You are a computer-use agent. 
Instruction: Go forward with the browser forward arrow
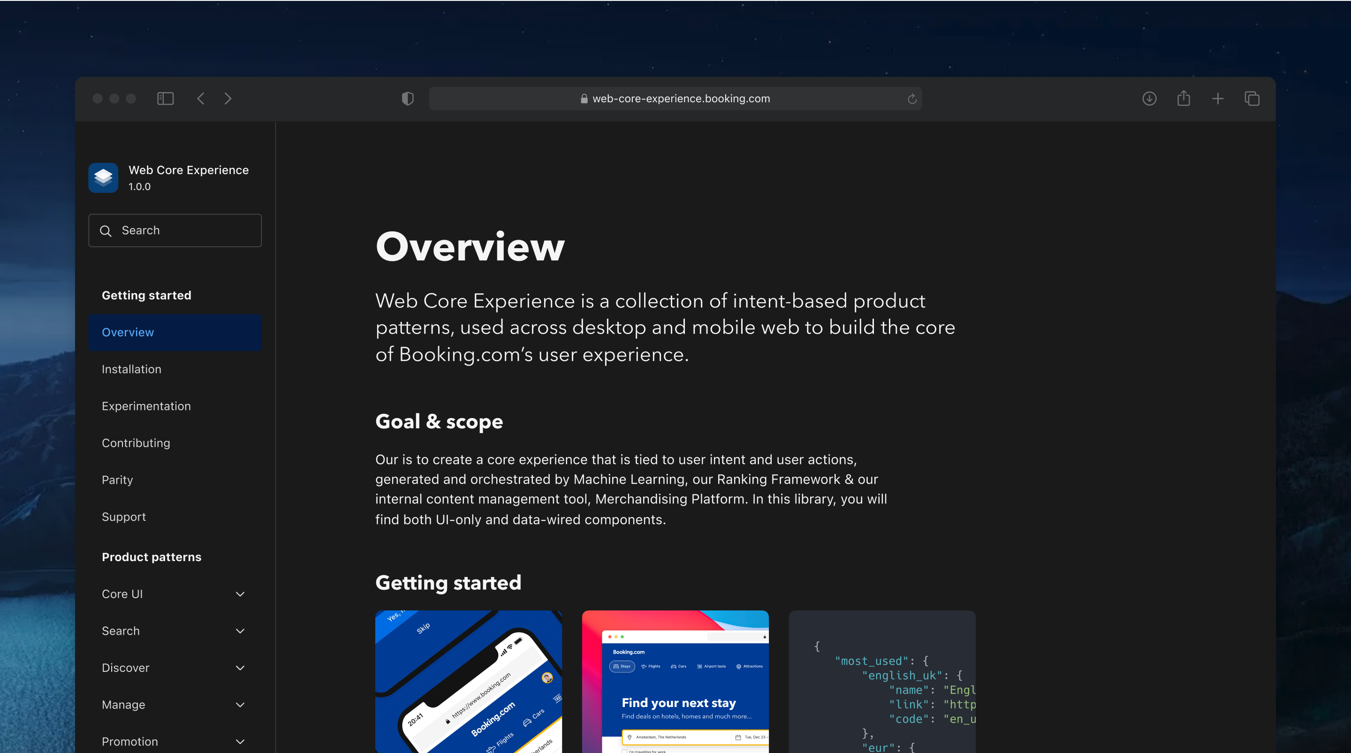point(228,99)
